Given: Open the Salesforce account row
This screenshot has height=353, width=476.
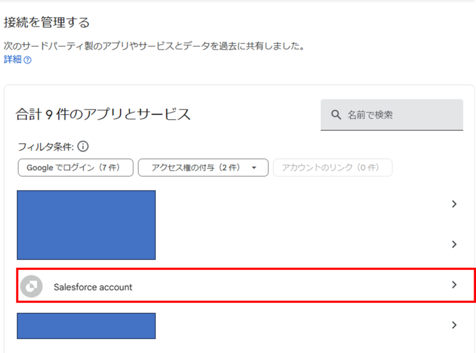Looking at the screenshot, I should tap(245, 285).
